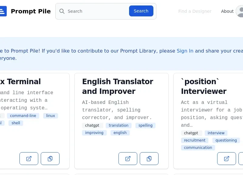Pick the interview tag
243x175 pixels.
pyautogui.click(x=216, y=133)
